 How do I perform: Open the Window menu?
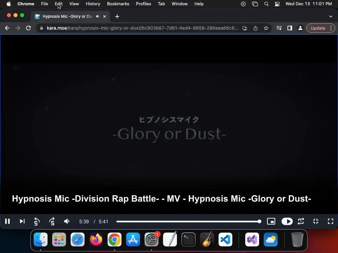[180, 4]
